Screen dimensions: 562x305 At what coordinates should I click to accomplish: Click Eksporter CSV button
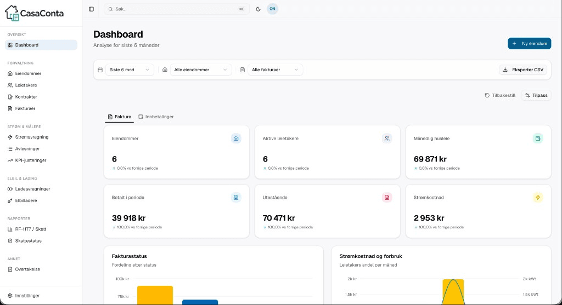click(523, 70)
